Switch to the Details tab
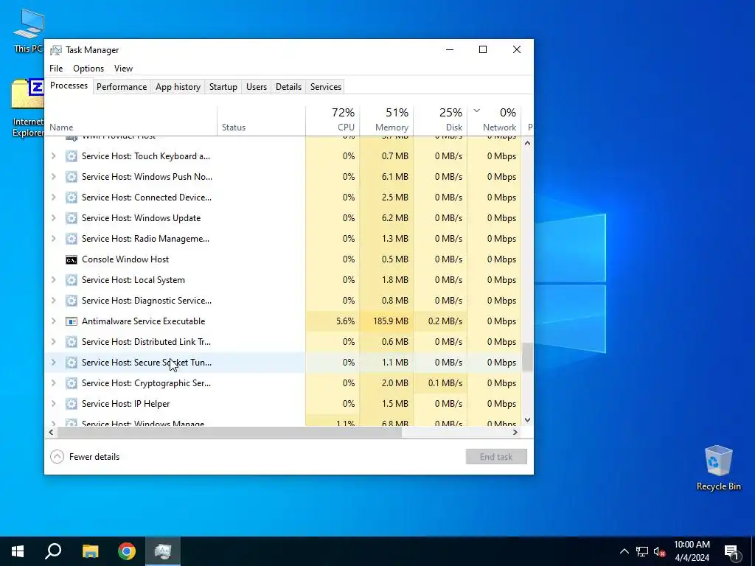Image resolution: width=755 pixels, height=566 pixels. (x=288, y=87)
